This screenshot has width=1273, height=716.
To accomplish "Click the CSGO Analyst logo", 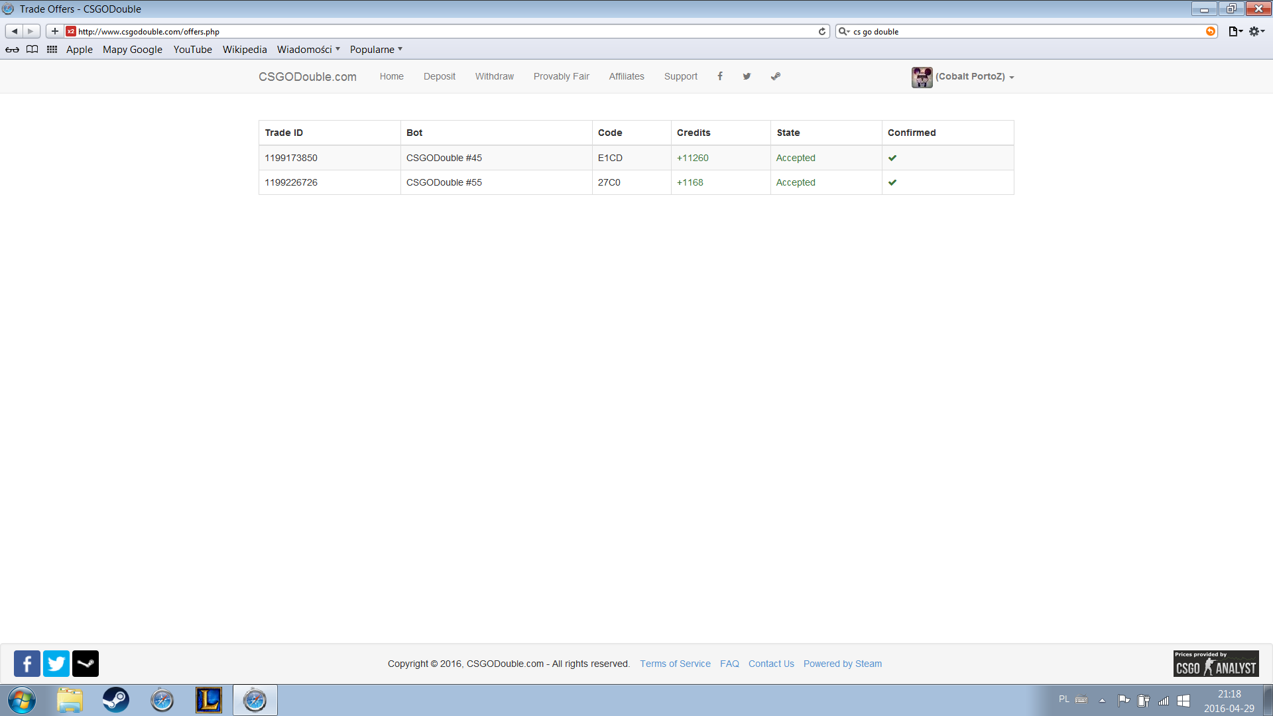I will pos(1215,664).
